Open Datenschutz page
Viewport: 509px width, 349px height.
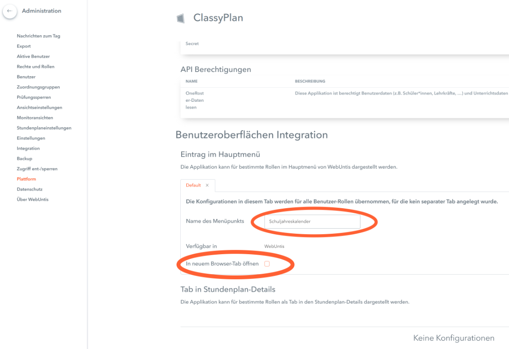pos(29,189)
